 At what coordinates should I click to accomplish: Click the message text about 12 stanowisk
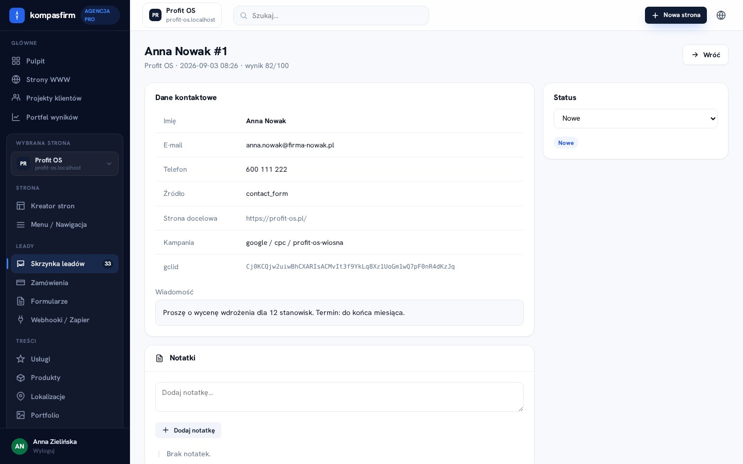tap(284, 312)
